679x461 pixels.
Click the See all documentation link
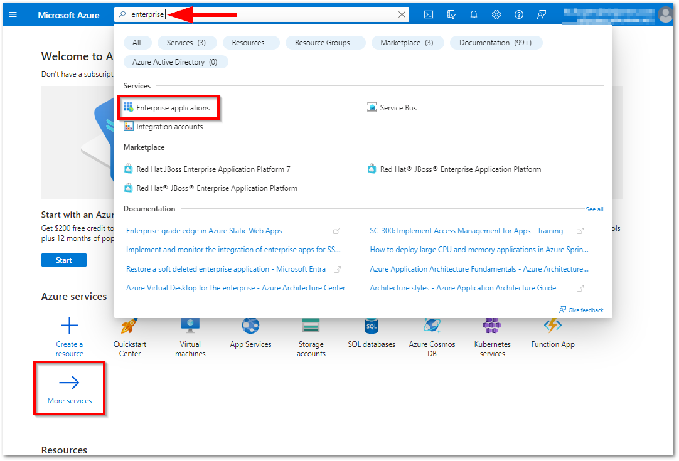(594, 209)
